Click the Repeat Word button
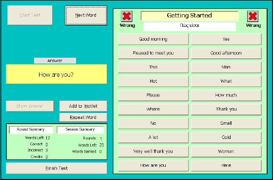The width and height of the screenshot is (273, 180). pyautogui.click(x=83, y=117)
